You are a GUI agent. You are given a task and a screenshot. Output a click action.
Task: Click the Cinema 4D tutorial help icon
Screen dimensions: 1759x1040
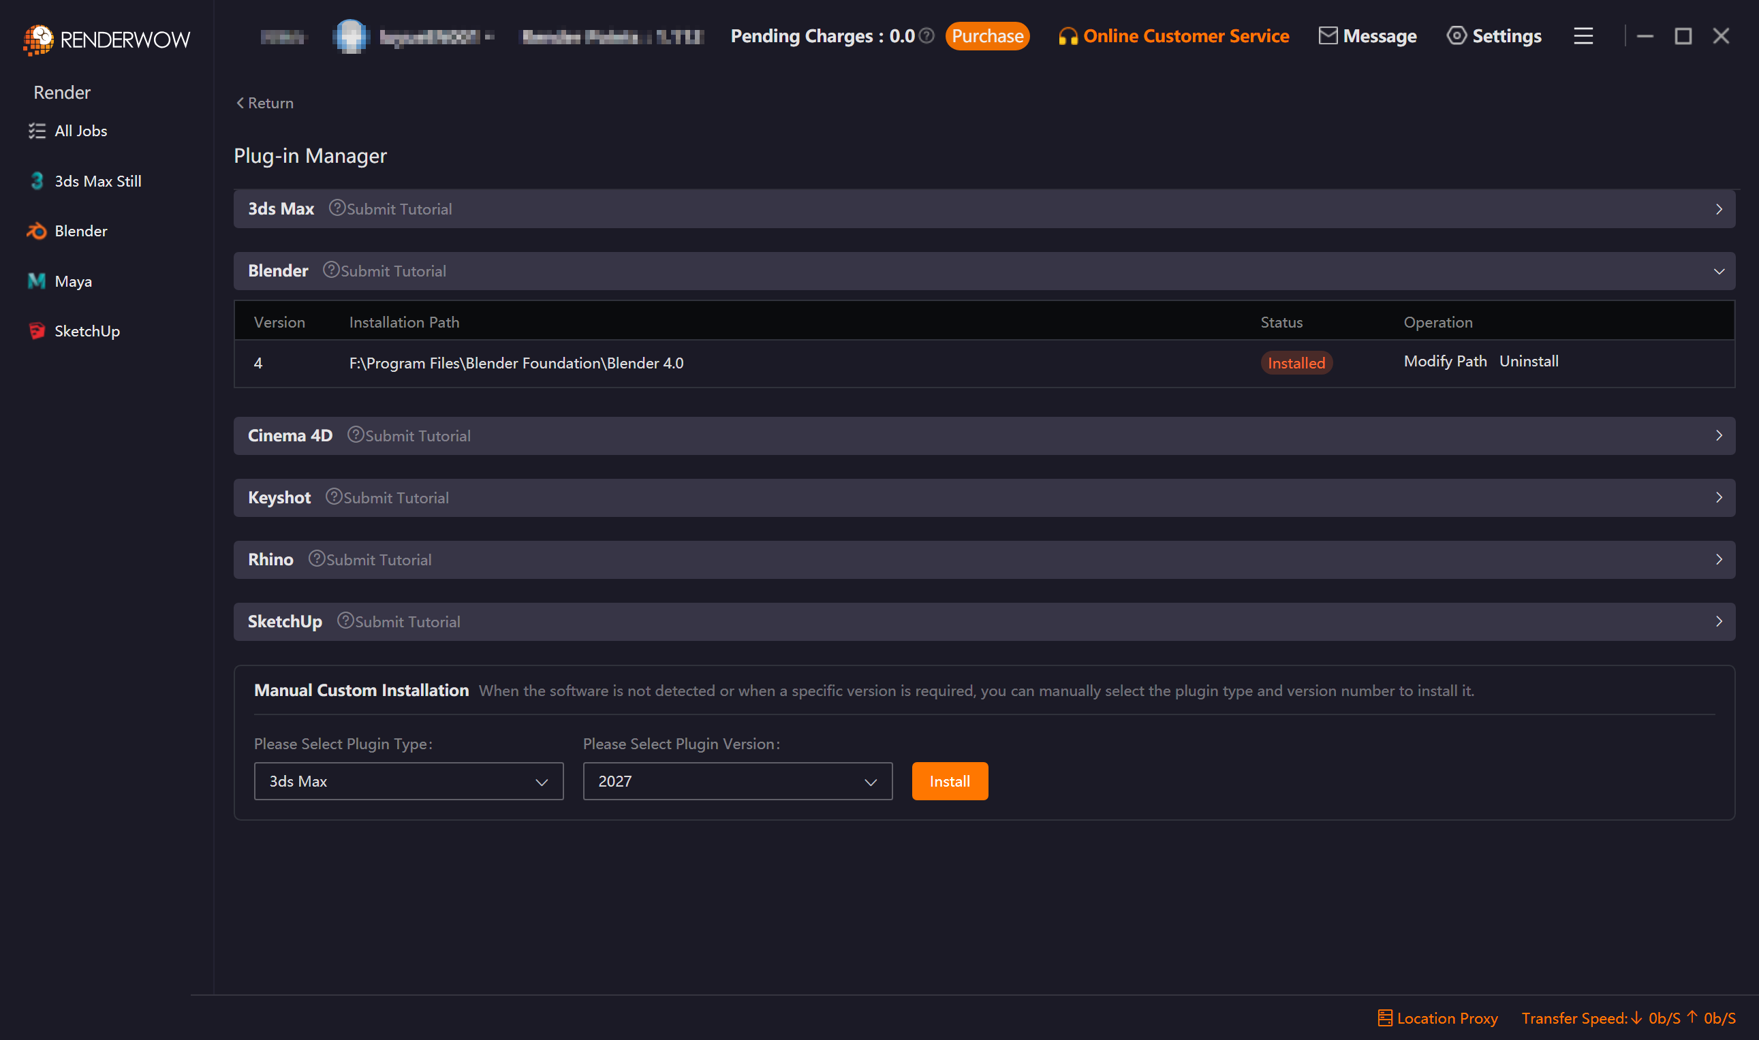pos(356,435)
